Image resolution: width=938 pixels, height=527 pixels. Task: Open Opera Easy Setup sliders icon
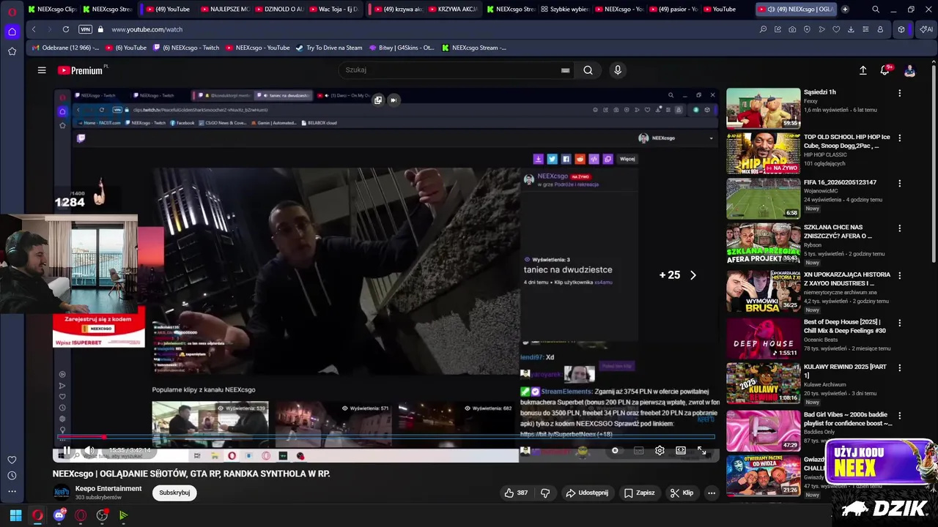click(x=865, y=29)
